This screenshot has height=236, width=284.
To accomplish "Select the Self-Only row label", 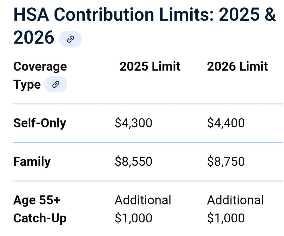I will tap(39, 123).
